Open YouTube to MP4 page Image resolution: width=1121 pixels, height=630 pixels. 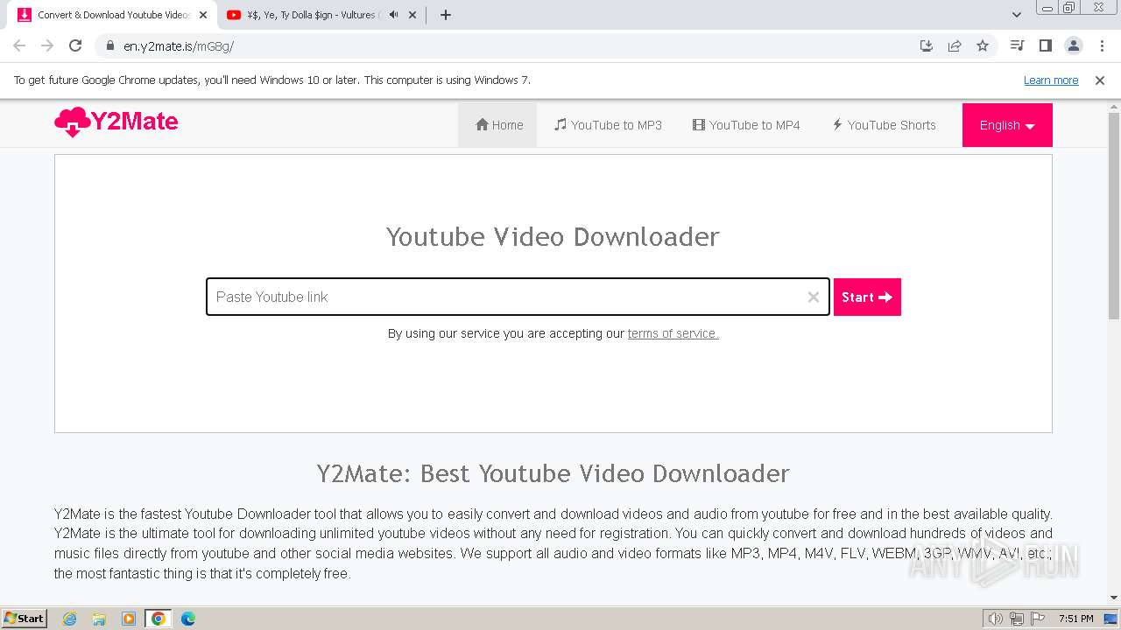[746, 125]
